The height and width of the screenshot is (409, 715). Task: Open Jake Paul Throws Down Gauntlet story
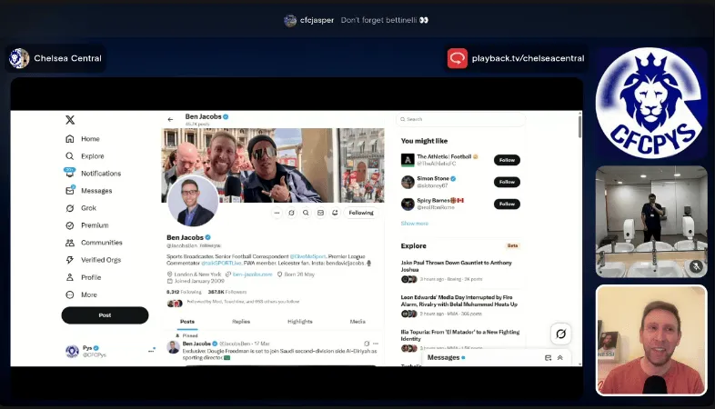coord(460,271)
